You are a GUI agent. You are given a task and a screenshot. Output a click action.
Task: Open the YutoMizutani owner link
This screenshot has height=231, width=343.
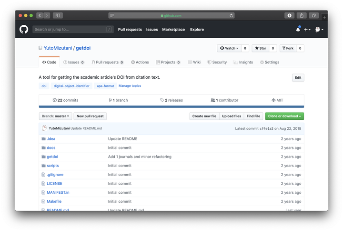click(x=58, y=48)
